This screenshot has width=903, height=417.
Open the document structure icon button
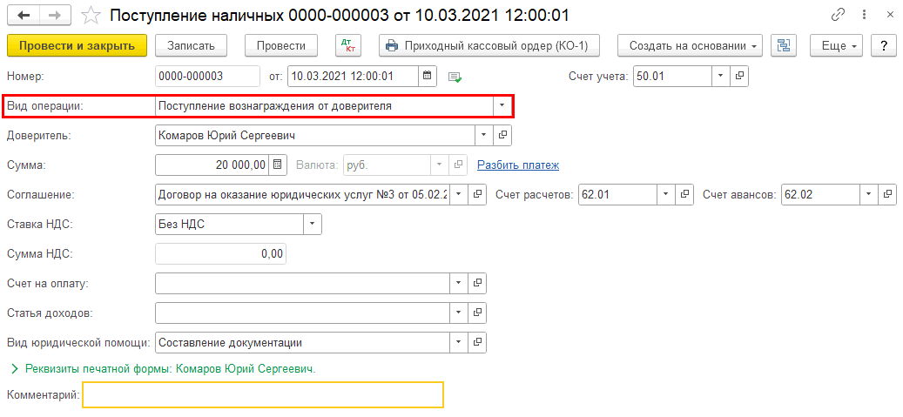tap(784, 46)
